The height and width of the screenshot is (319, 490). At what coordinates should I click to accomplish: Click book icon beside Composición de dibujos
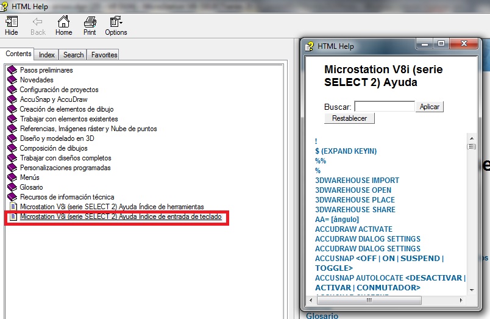[x=12, y=148]
